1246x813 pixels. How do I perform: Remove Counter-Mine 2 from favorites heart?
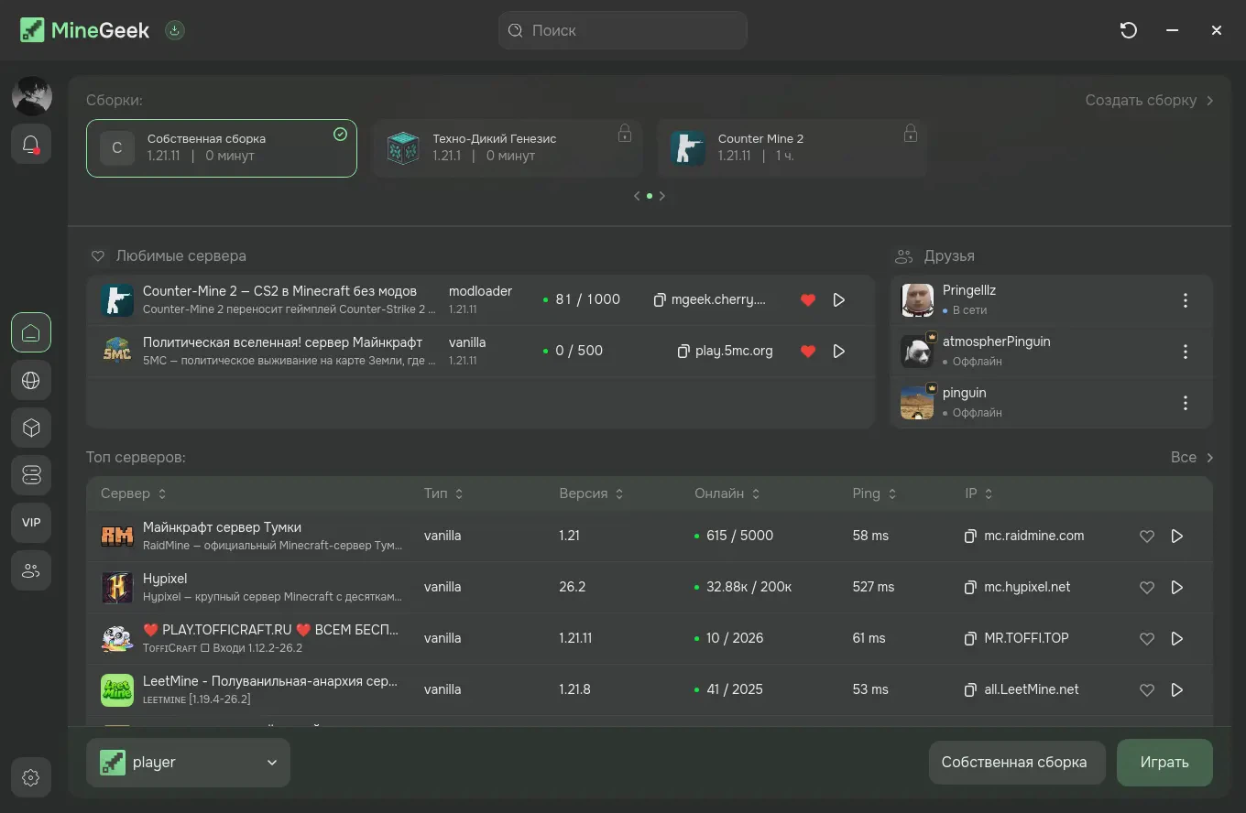[808, 300]
